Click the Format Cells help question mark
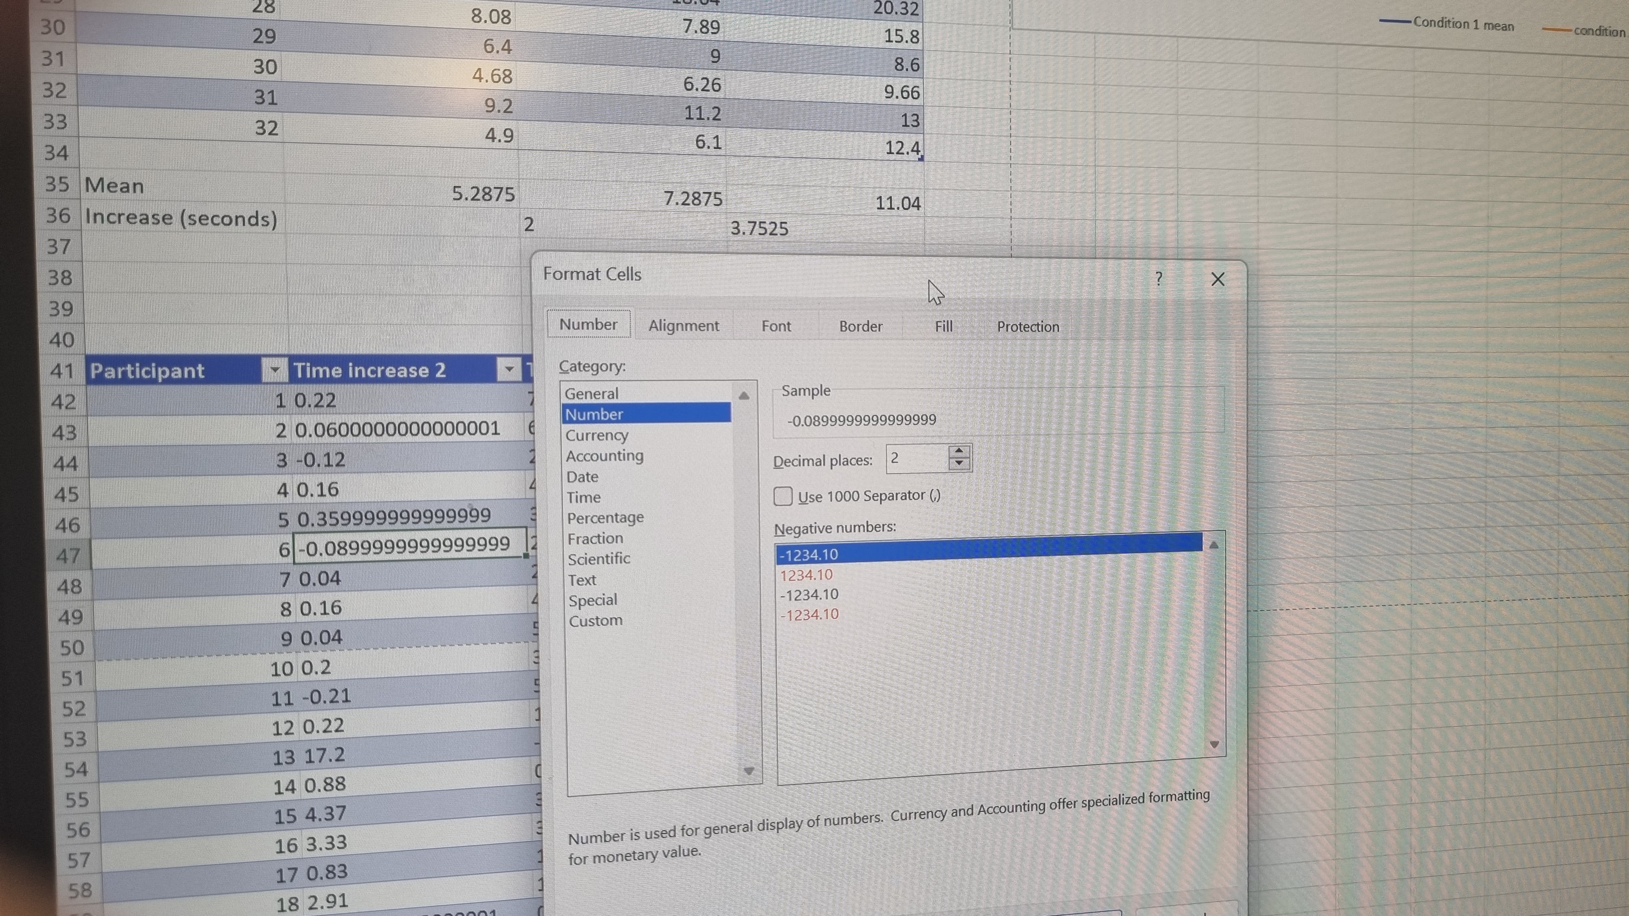Image resolution: width=1629 pixels, height=916 pixels. click(1158, 278)
